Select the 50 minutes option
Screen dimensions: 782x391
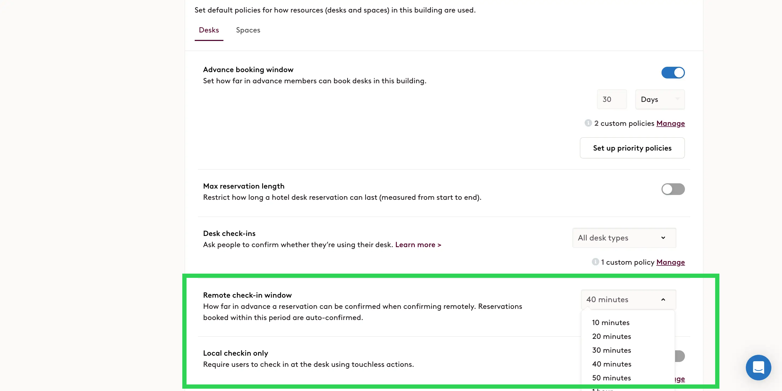click(x=612, y=378)
